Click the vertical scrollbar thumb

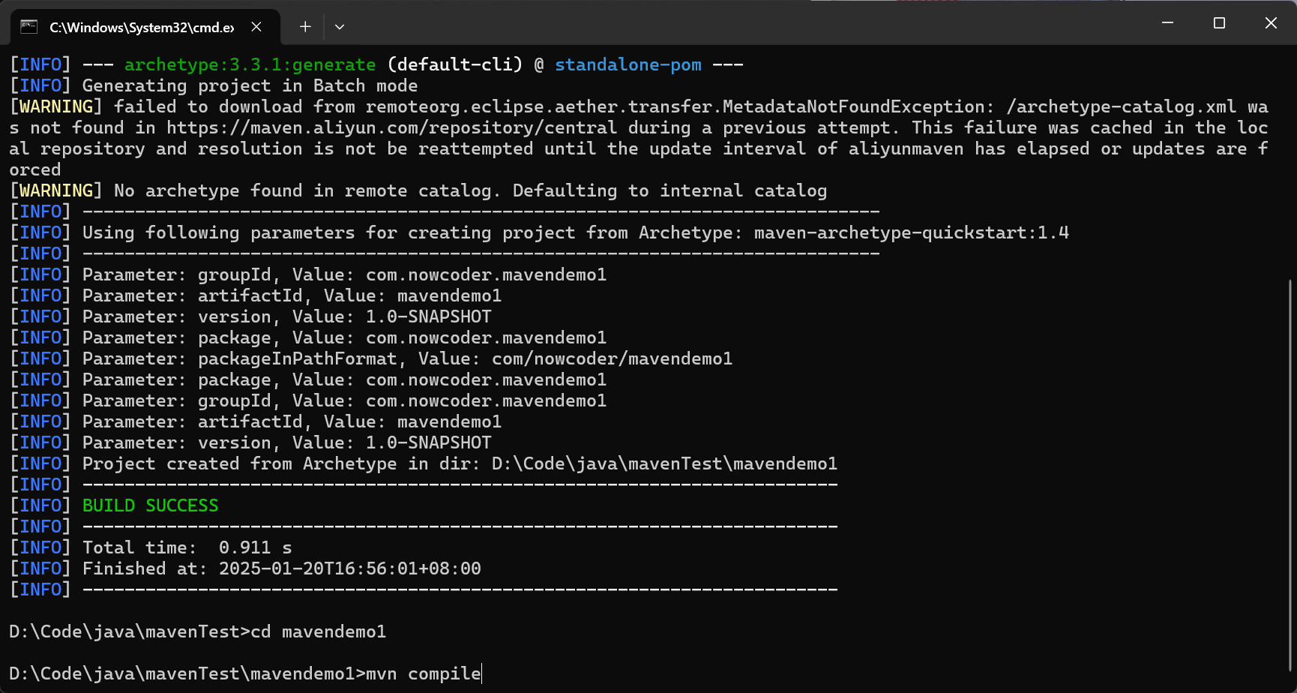tap(1290, 472)
